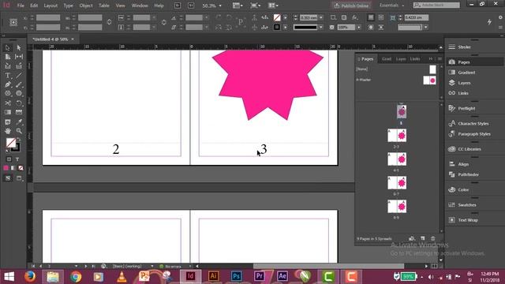Screen dimensions: 505x284
Task: Select page 1 thumbnail in Pages panel
Action: [402, 112]
